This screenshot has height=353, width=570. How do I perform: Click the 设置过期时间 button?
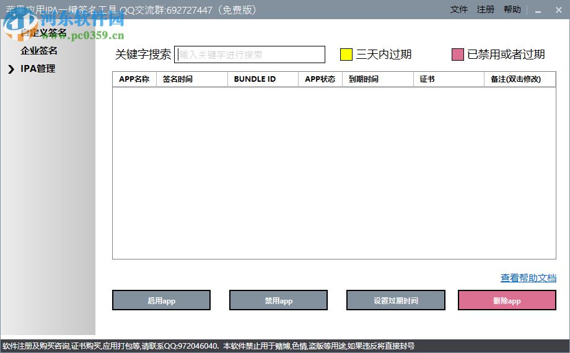pos(396,300)
